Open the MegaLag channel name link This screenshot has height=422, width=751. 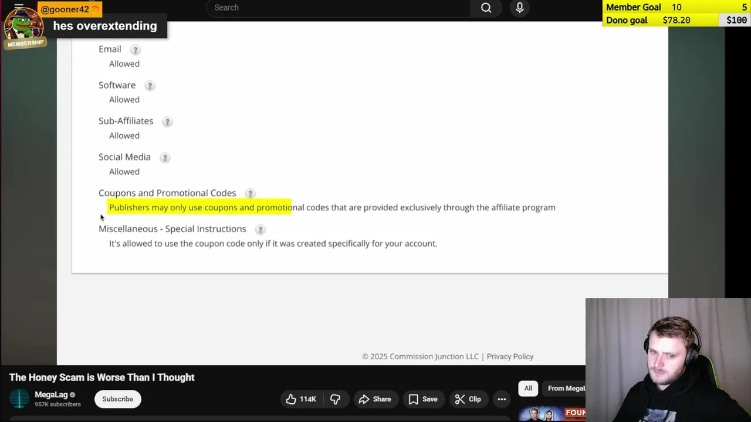tap(51, 394)
